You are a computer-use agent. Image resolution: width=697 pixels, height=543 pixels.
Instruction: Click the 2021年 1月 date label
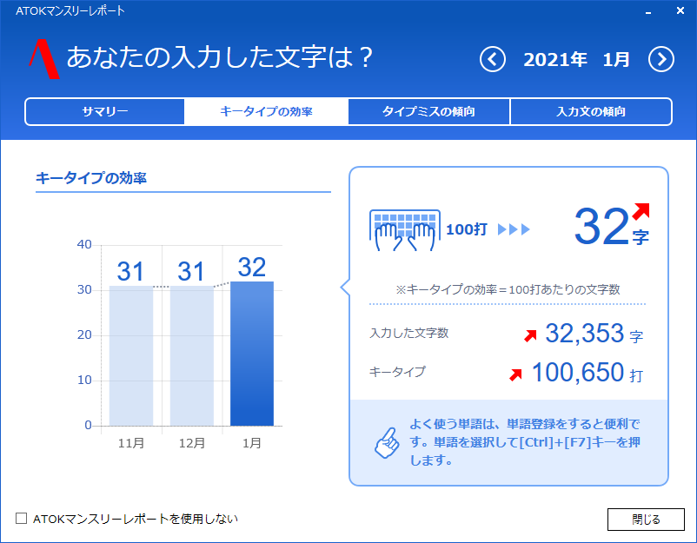click(x=577, y=60)
